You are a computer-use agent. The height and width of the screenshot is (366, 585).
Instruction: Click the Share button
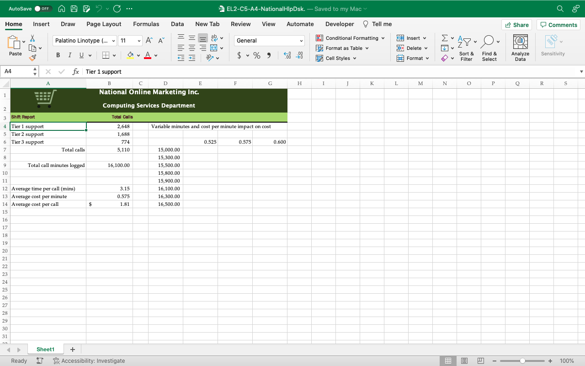pos(517,25)
